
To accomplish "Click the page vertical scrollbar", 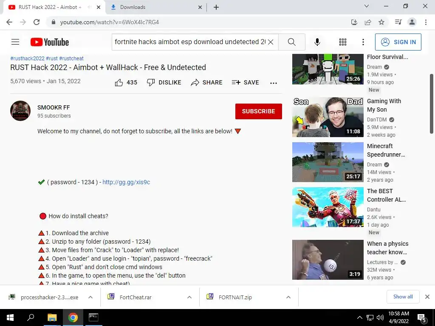I will 432,103.
